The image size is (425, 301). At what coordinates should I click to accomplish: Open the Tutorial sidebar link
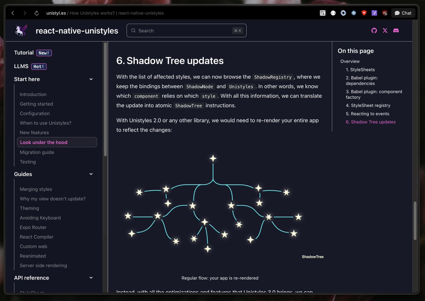(33, 53)
